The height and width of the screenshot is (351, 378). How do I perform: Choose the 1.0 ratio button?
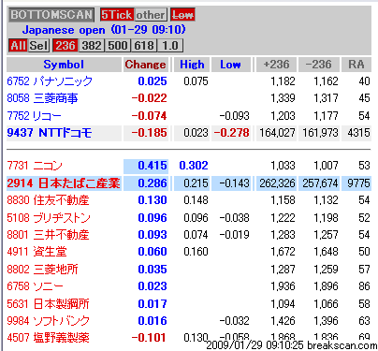[170, 46]
